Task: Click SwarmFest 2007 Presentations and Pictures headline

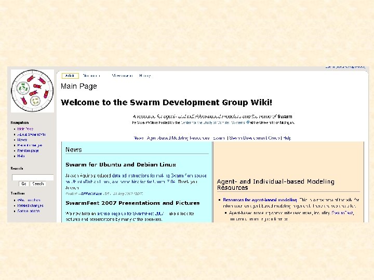Action: (x=132, y=203)
